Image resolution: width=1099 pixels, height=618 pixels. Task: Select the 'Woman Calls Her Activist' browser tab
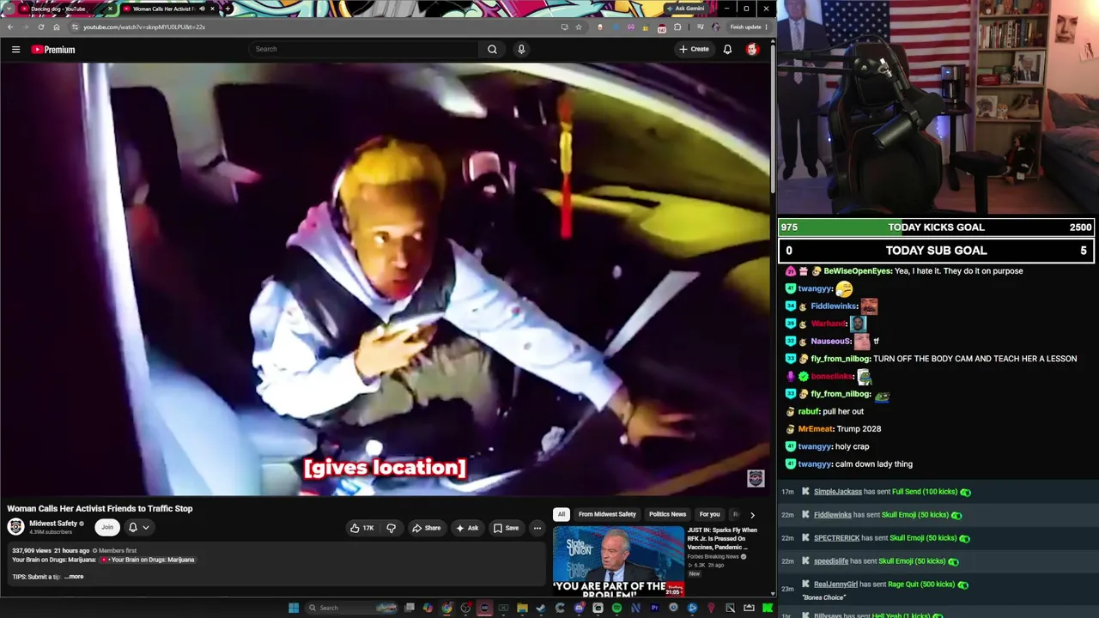pos(168,9)
